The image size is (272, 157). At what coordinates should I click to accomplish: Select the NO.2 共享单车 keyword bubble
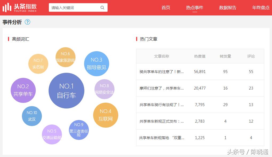coord(23,90)
